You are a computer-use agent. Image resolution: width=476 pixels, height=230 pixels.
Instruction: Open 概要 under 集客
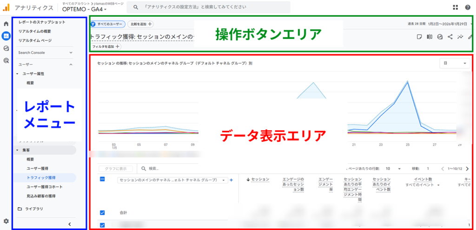coord(30,159)
